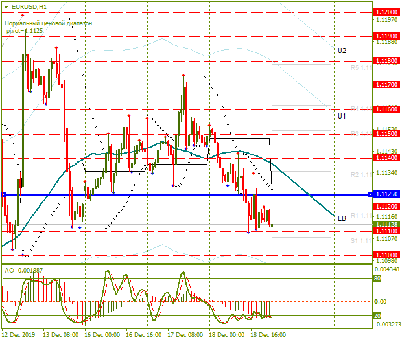
Task: Click the current price 1.11128 green label
Action: click(x=386, y=224)
